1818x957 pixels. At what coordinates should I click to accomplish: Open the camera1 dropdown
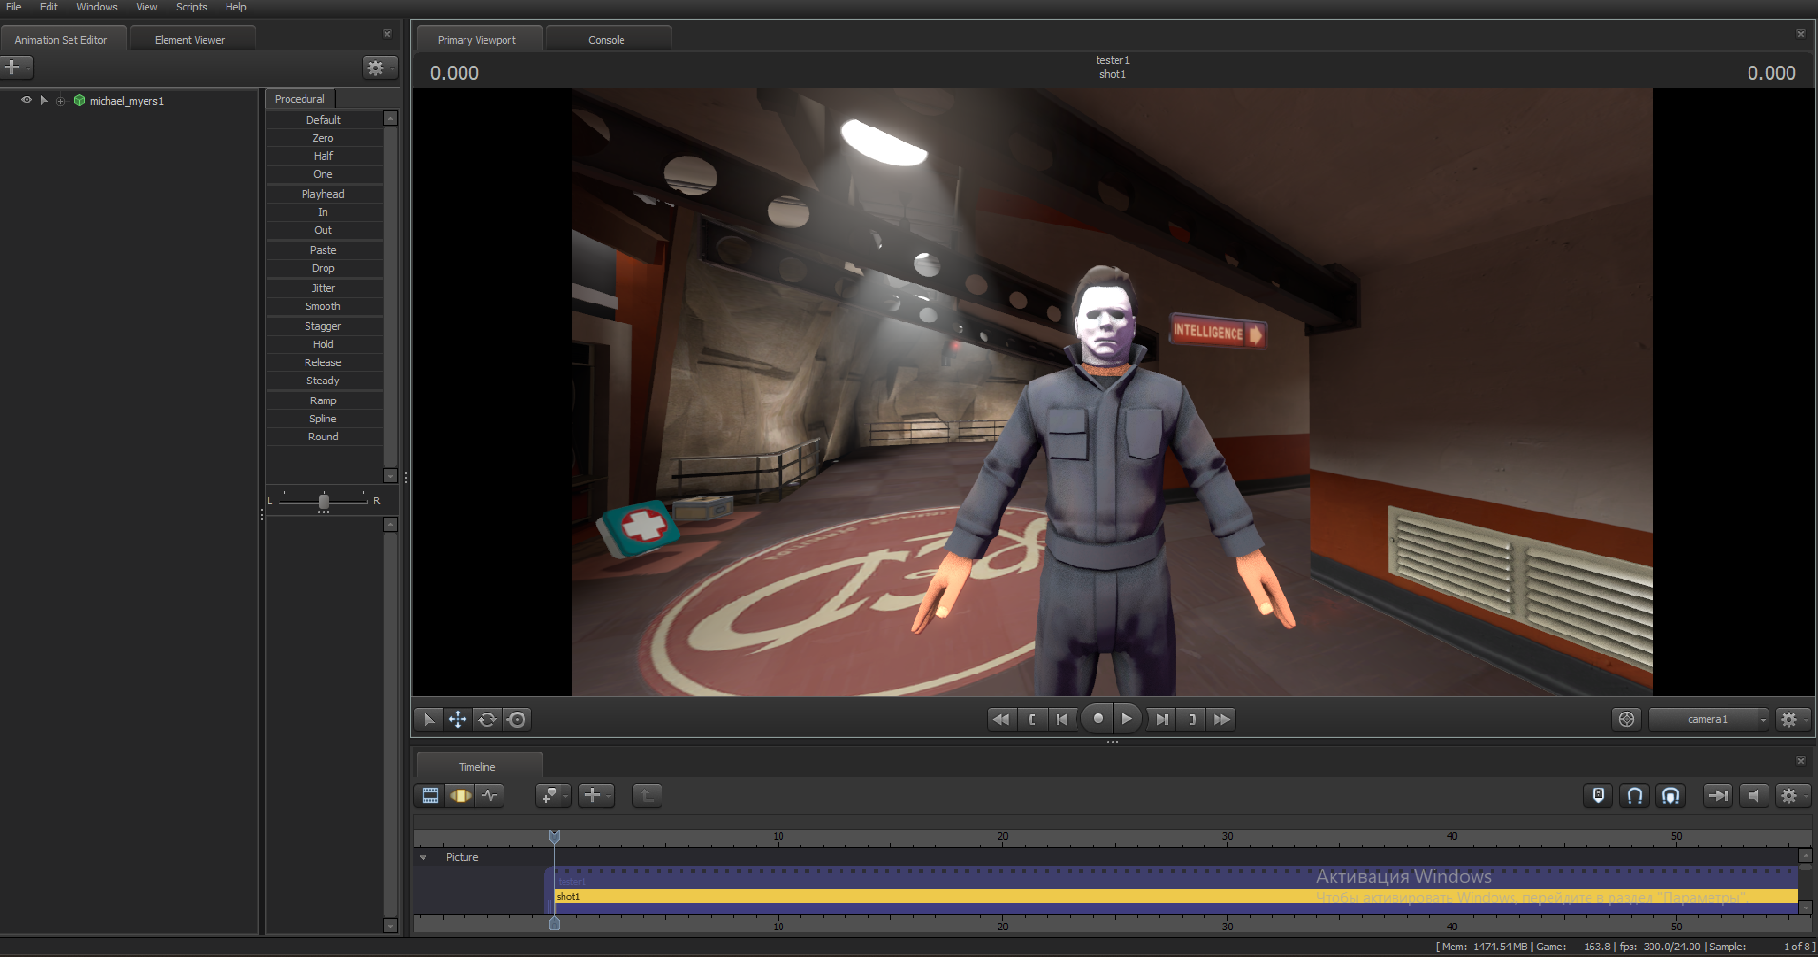click(1709, 719)
